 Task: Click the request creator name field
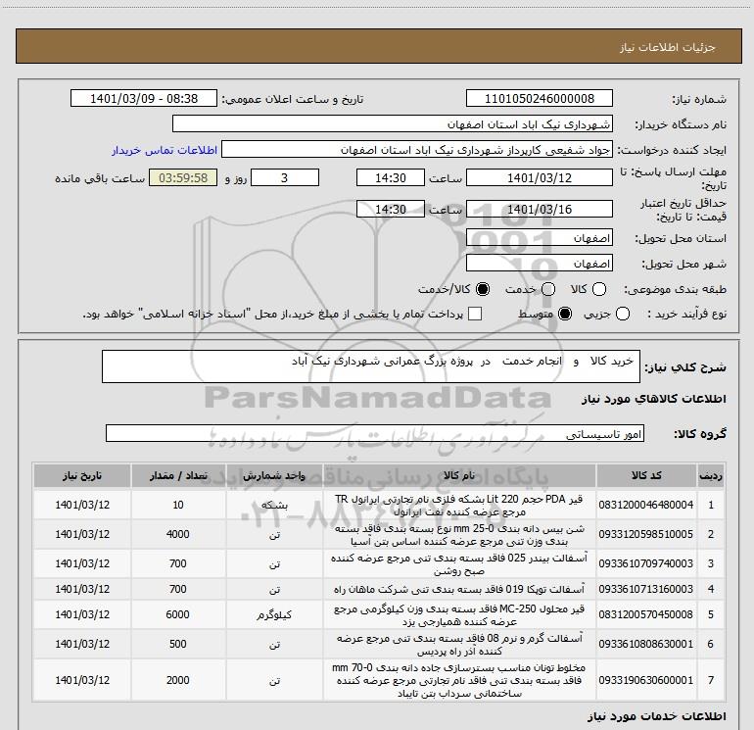417,150
